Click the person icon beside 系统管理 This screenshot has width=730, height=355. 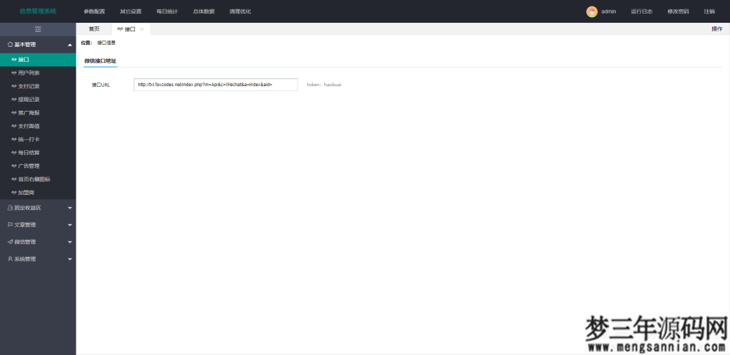click(10, 259)
